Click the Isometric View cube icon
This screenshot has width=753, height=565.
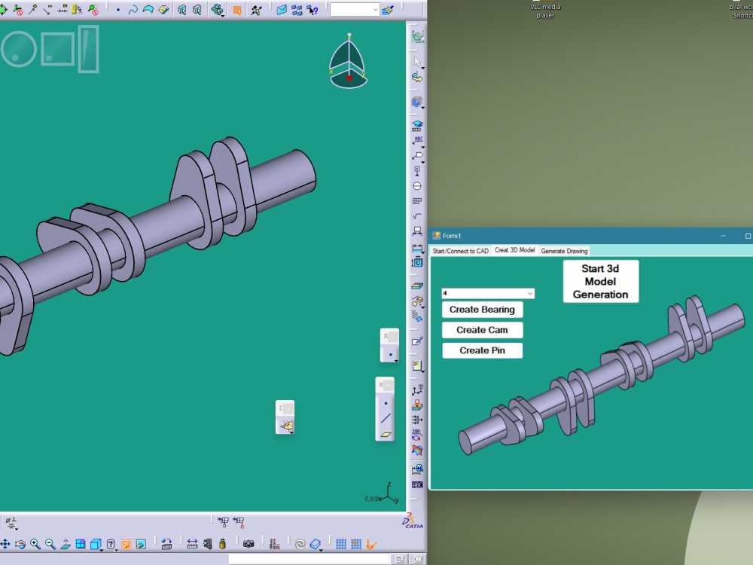coord(95,544)
